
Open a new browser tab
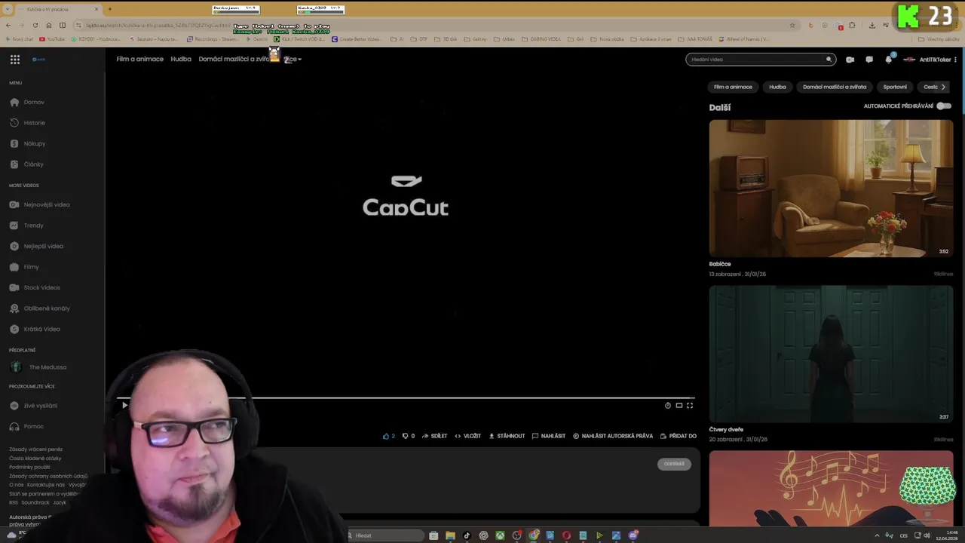tap(110, 9)
